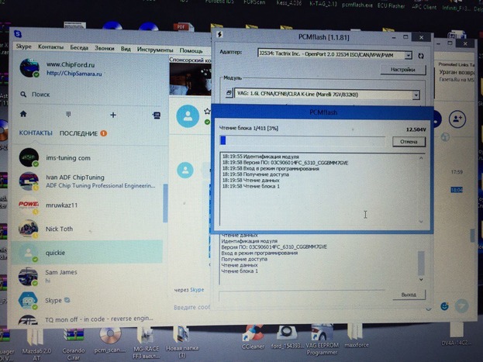483x362 pixels.
Task: Click the add participant icon in Skype
Action: (457, 119)
